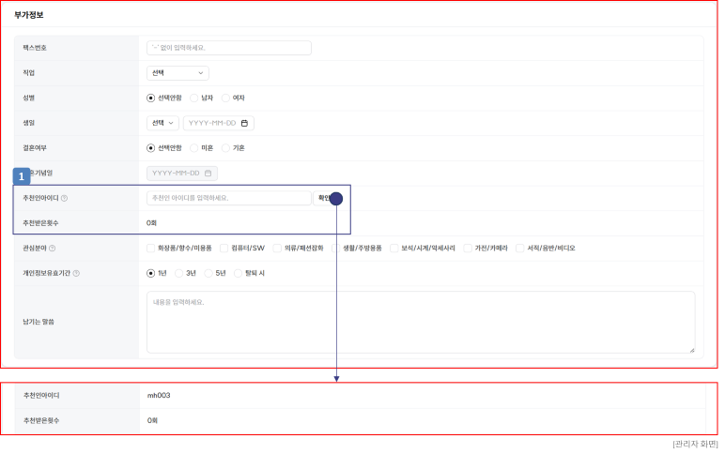Open calendar icon in 생일 date field
The image size is (725, 454).
[244, 123]
